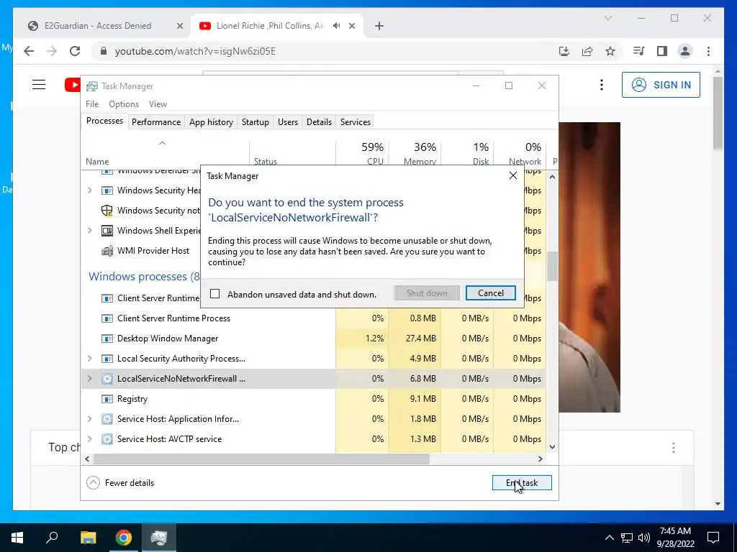Click the second Client Server Runtime Process icon
This screenshot has width=737, height=552.
(107, 318)
